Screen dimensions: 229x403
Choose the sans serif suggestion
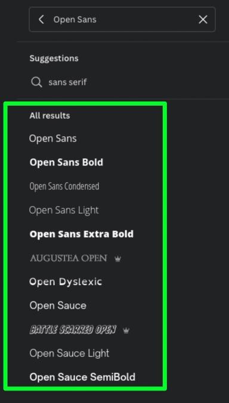(x=67, y=82)
